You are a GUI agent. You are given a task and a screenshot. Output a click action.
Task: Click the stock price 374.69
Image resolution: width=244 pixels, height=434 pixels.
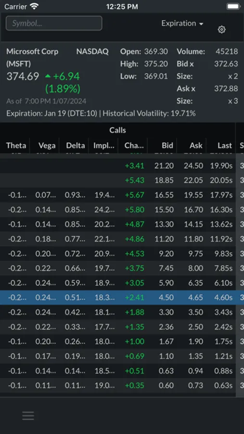pyautogui.click(x=23, y=76)
